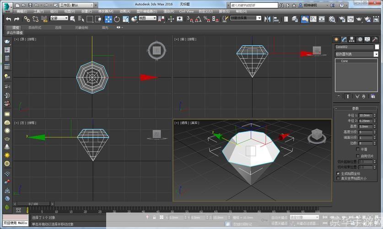383x229 pixels.
Task: Click the time slider showing 0 / 100
Action: point(33,204)
